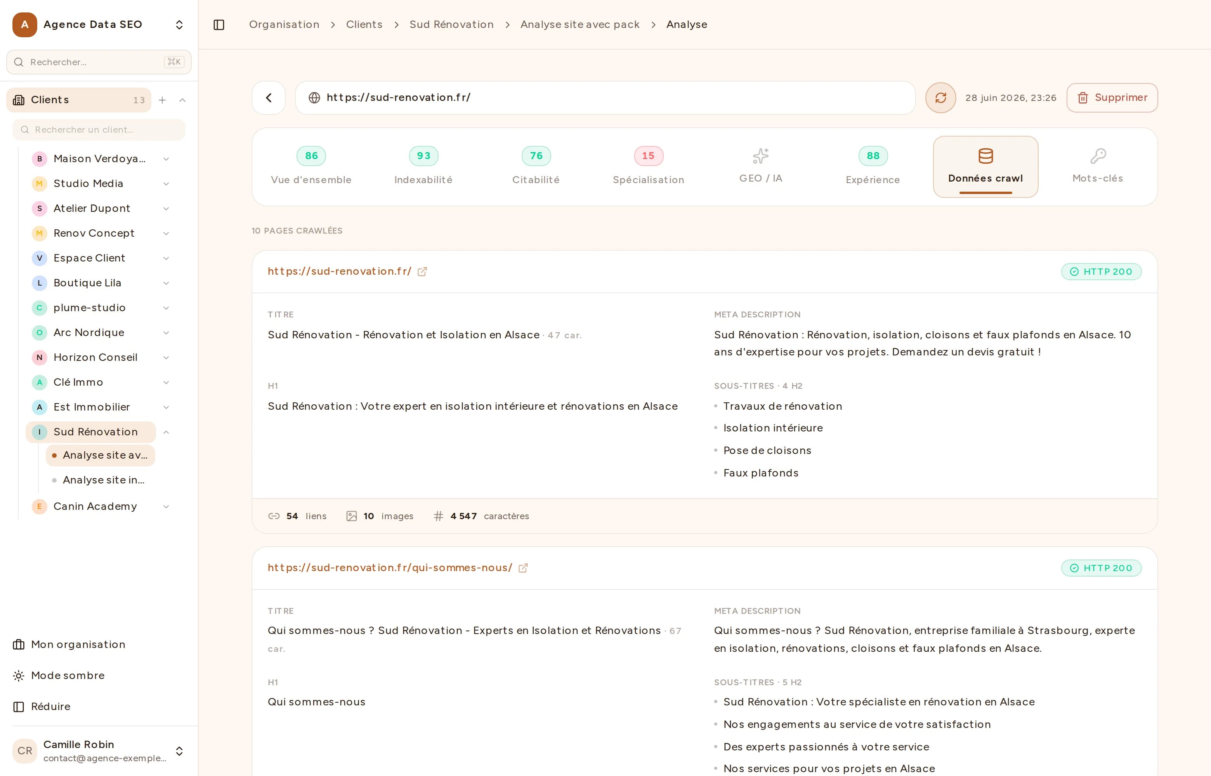Click the first HTTP 200 status badge
This screenshot has width=1211, height=776.
coord(1101,272)
